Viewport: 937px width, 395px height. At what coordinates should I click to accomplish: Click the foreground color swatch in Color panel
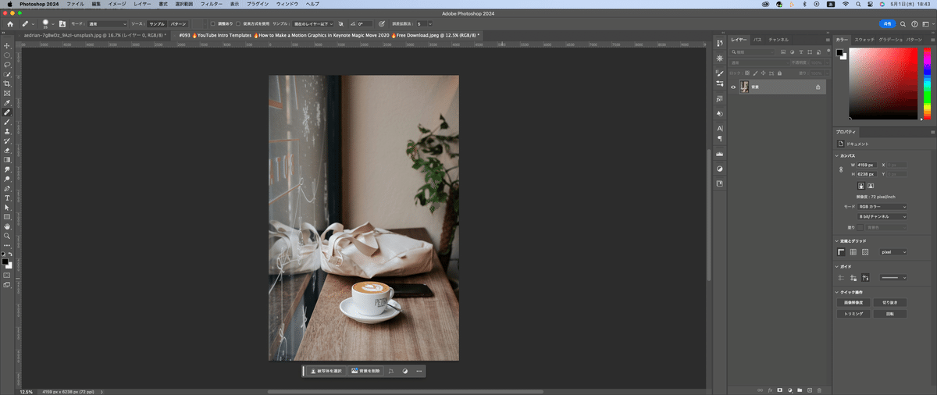[840, 53]
